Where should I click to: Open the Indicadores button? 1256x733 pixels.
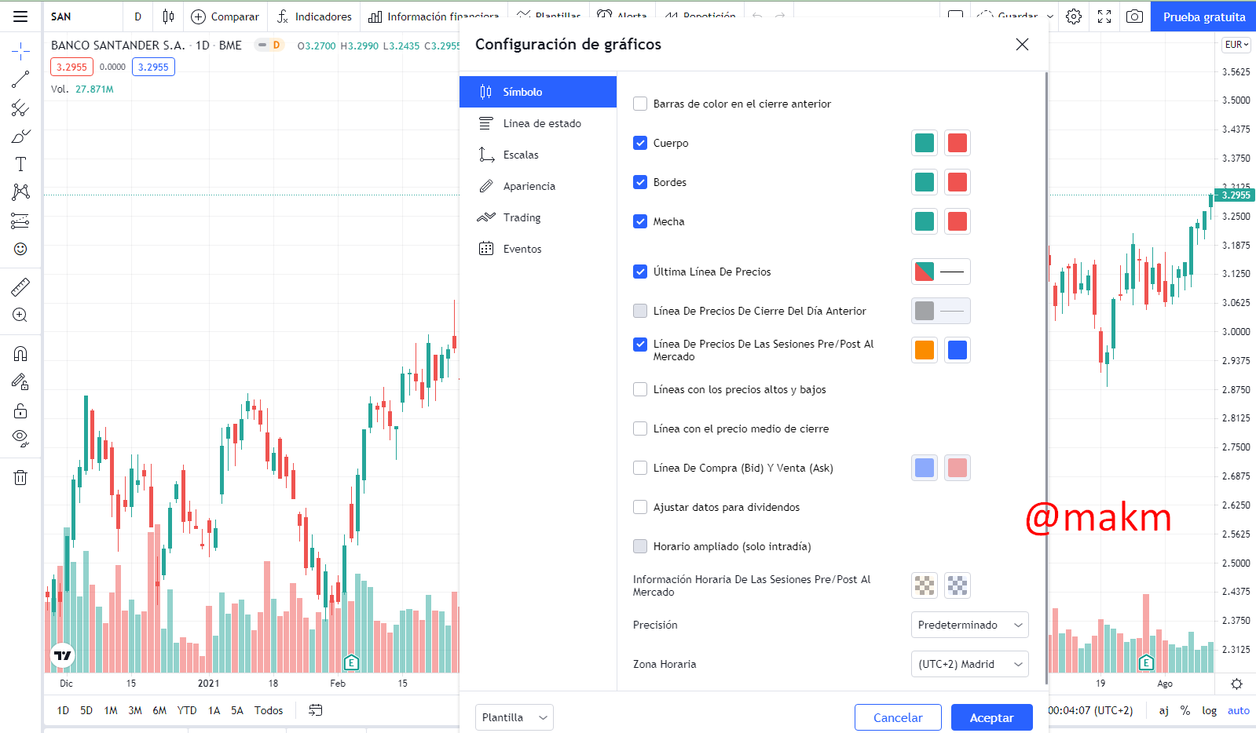click(x=313, y=16)
